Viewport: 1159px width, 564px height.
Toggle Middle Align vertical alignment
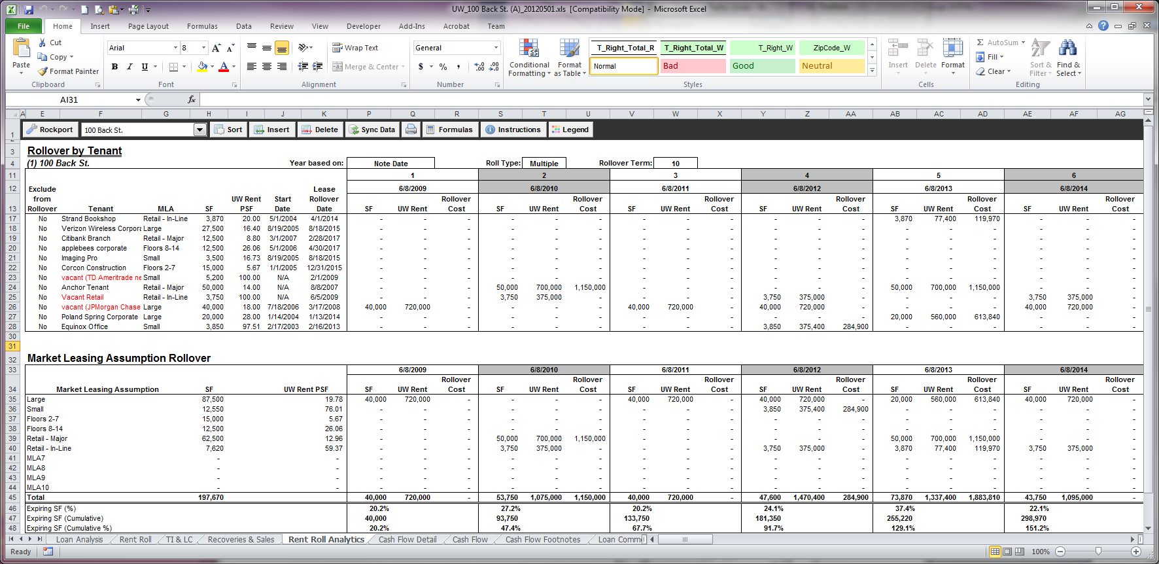point(267,48)
